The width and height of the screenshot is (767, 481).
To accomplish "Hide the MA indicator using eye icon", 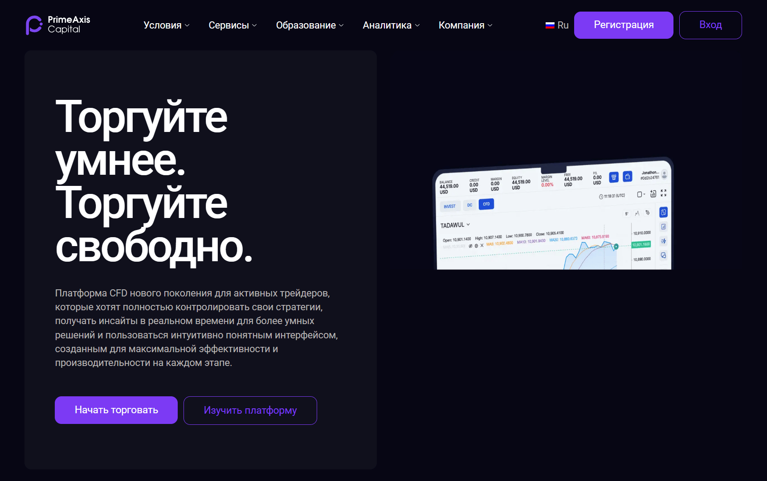I will 470,246.
